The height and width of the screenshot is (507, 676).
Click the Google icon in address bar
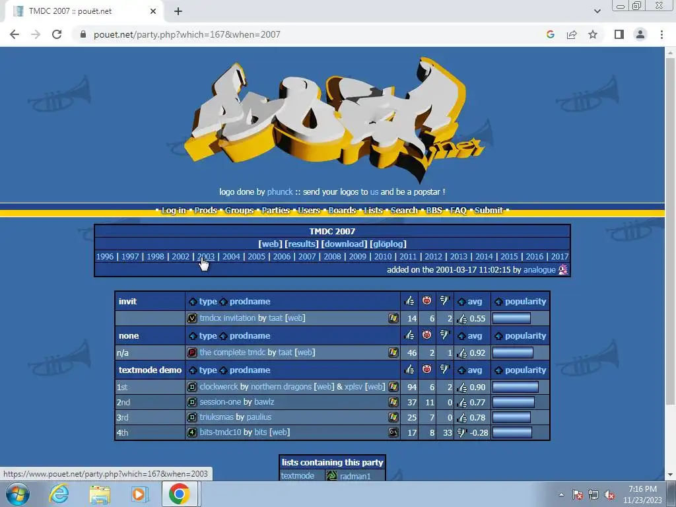[550, 34]
